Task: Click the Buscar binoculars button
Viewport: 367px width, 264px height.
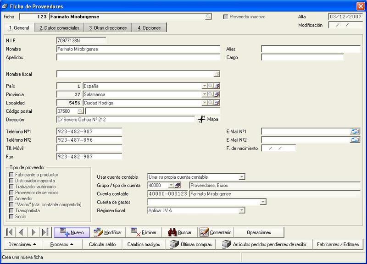Action: point(179,232)
